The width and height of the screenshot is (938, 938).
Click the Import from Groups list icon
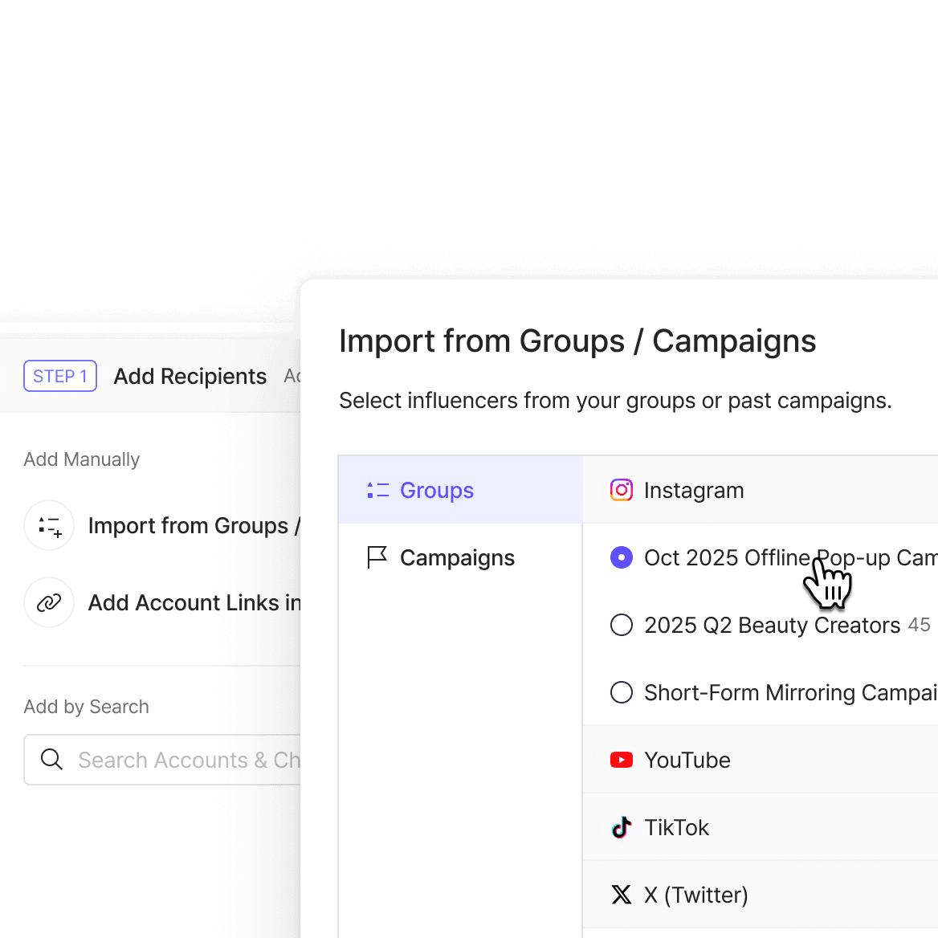[49, 526]
